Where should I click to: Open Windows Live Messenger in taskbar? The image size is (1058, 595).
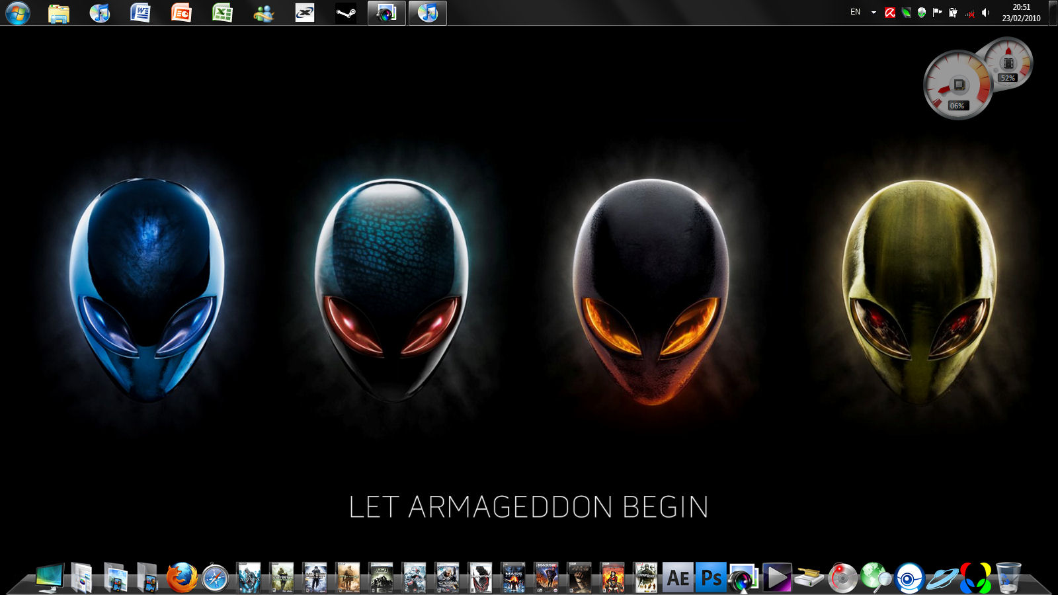point(264,13)
